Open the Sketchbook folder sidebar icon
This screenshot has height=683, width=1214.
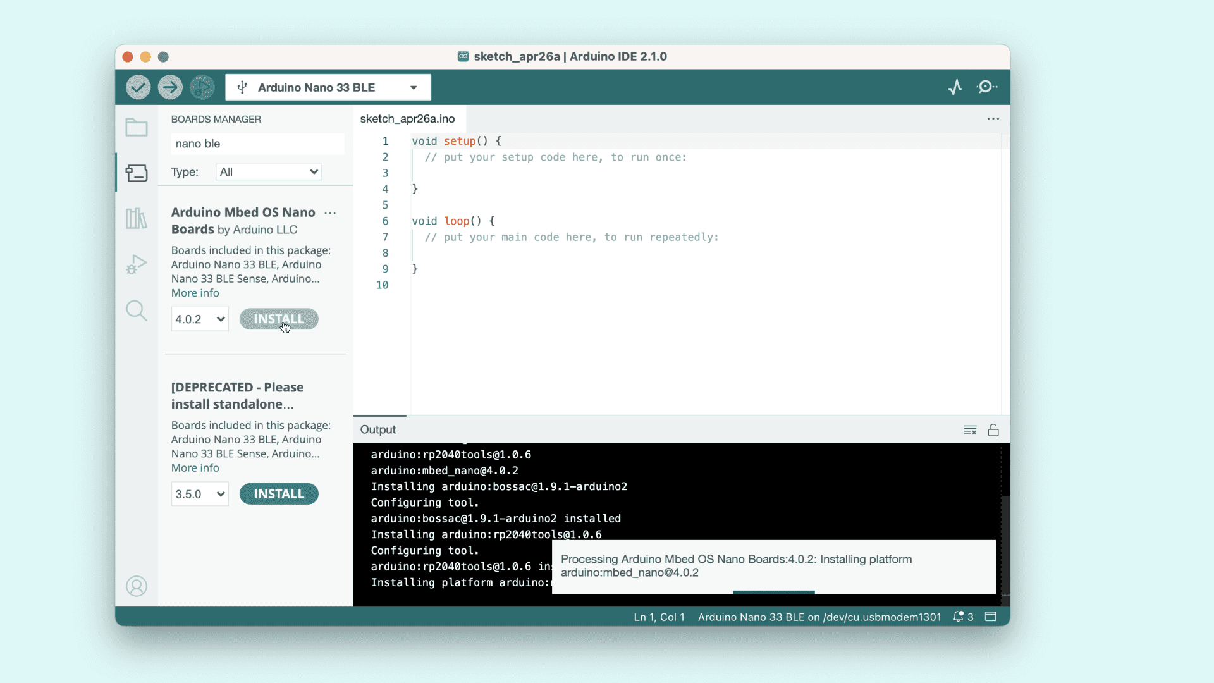[137, 127]
